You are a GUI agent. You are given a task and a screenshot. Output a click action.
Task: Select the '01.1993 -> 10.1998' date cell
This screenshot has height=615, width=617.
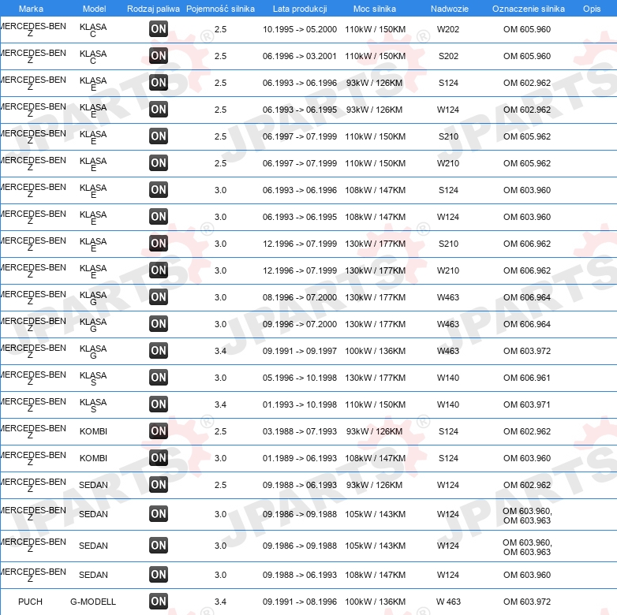click(300, 404)
